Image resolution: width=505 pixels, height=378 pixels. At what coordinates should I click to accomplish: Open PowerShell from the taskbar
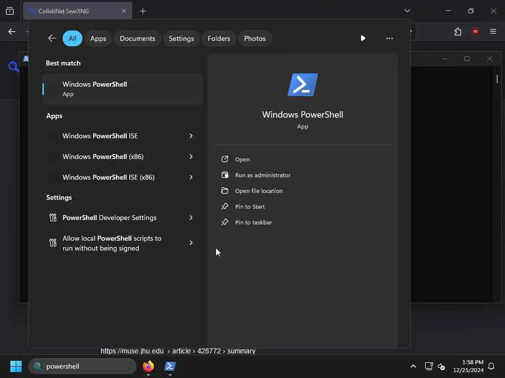[x=170, y=366]
